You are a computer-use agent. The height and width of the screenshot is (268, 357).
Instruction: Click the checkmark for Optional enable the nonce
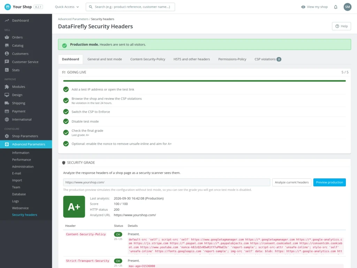point(66,144)
